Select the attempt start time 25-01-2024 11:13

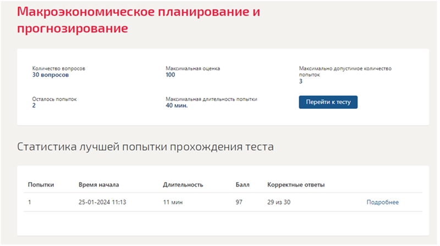(102, 202)
